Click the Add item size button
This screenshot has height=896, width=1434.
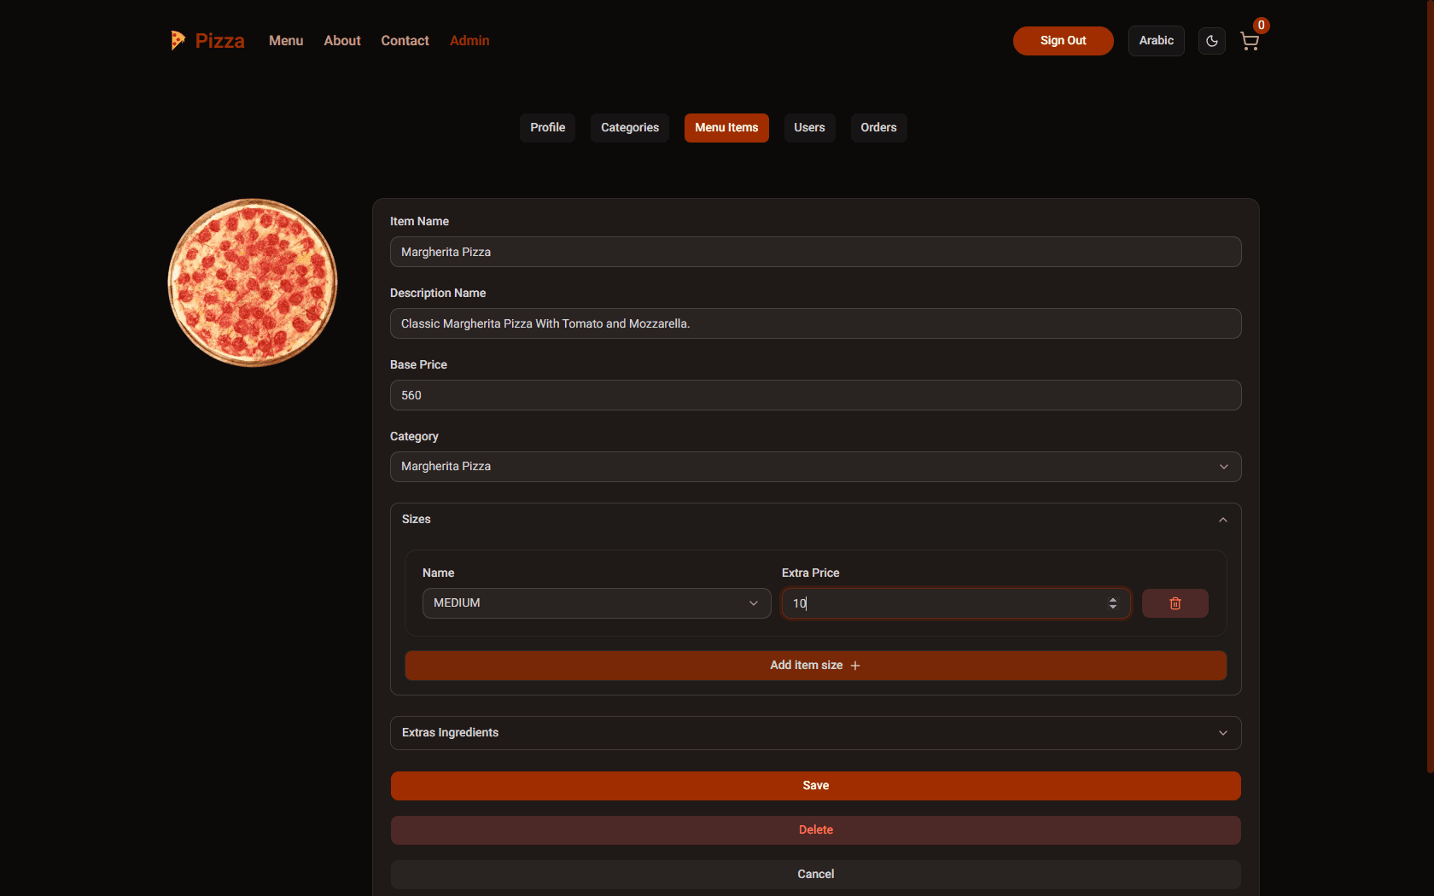[815, 666]
